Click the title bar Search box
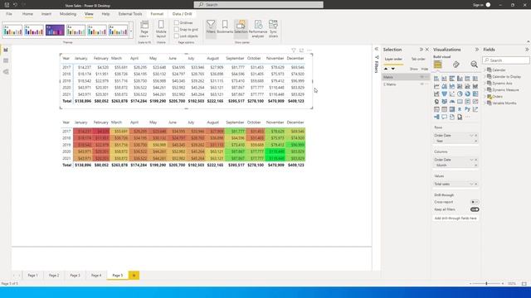531x298 pixels. [x=258, y=5]
